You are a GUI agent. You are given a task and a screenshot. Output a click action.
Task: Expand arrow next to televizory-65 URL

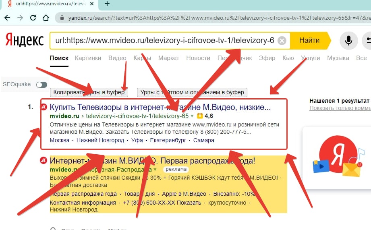coord(192,116)
